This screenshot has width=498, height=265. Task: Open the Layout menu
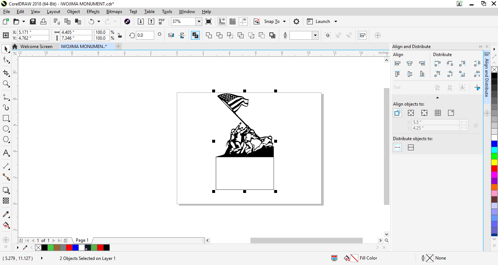(x=54, y=12)
